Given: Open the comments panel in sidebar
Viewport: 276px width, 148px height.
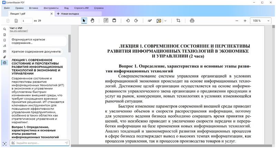Looking at the screenshot, I should coord(4,51).
